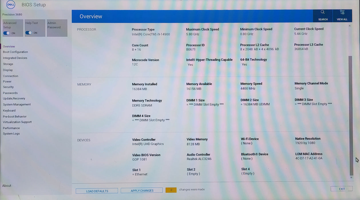Open Update,Recovery section
This screenshot has height=200, width=360.
click(14, 98)
